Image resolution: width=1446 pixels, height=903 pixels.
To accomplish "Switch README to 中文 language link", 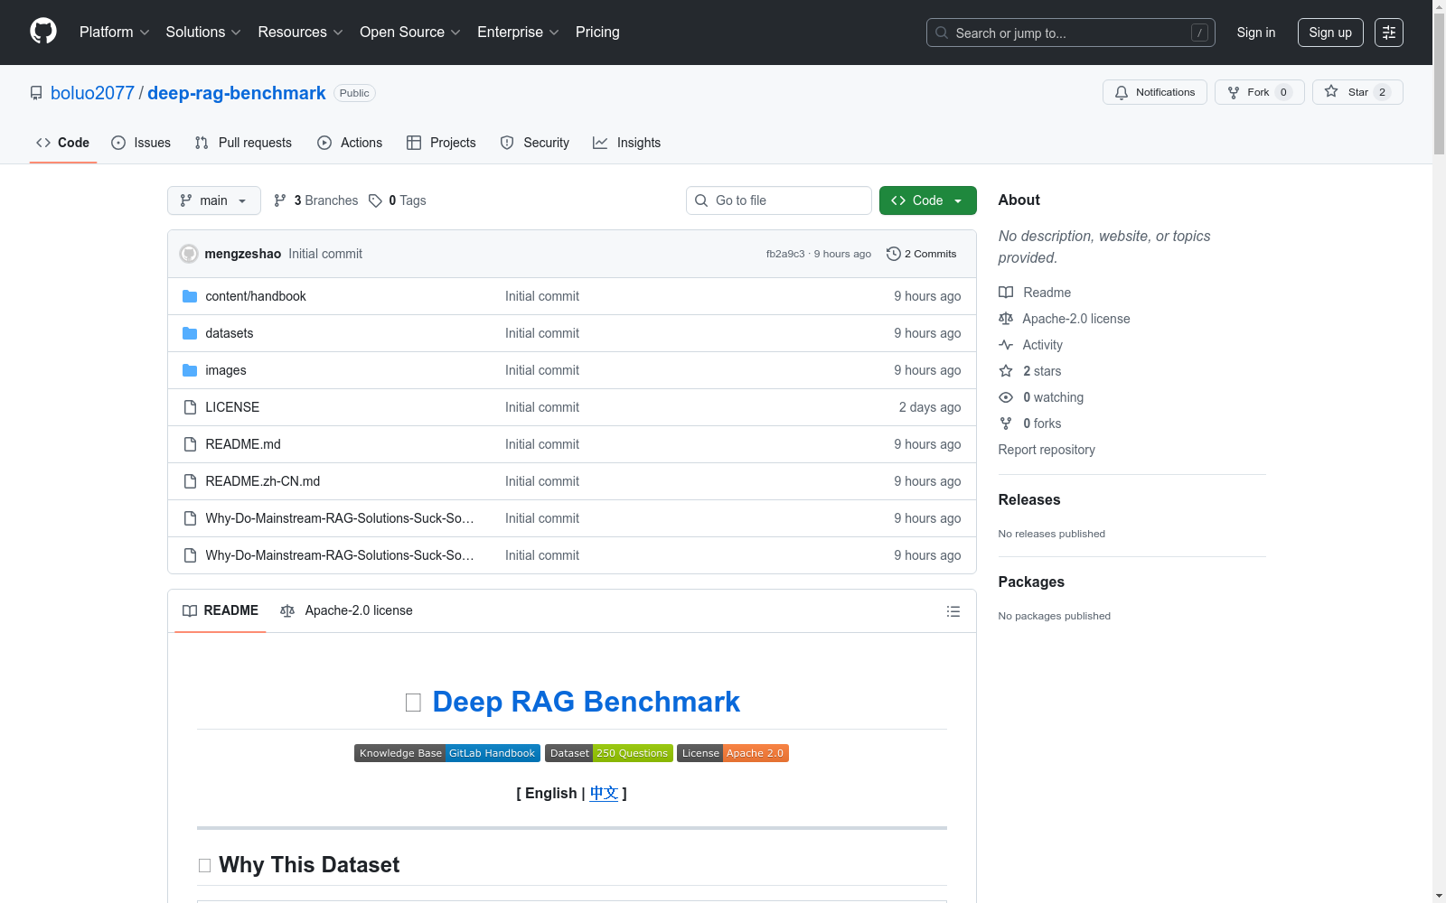I will coord(604,793).
